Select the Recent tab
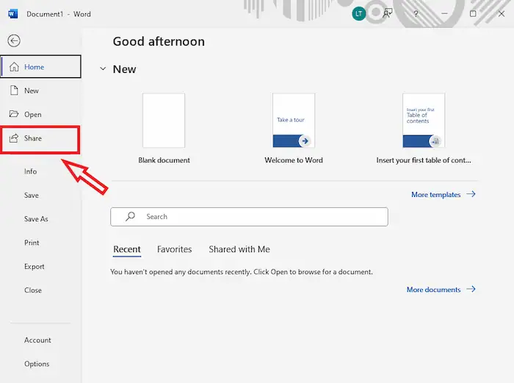The height and width of the screenshot is (383, 514). pos(127,249)
